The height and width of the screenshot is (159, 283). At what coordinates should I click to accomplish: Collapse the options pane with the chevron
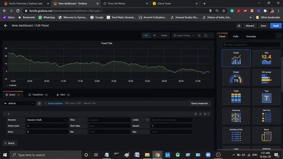[279, 36]
